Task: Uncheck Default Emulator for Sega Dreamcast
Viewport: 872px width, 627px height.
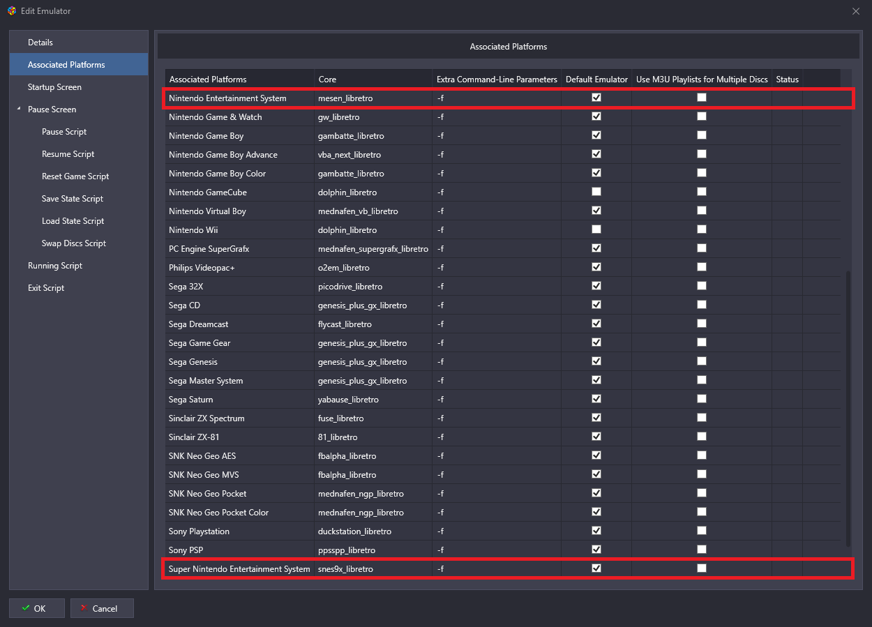Action: click(596, 324)
